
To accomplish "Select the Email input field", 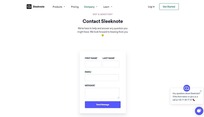I will pyautogui.click(x=102, y=78).
